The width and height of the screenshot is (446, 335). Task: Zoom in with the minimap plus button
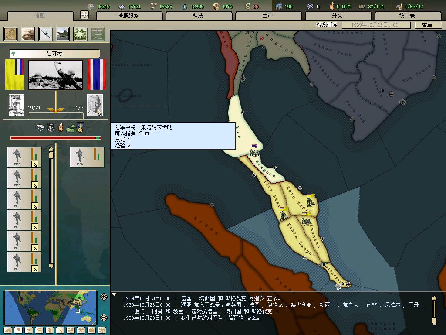[104, 297]
